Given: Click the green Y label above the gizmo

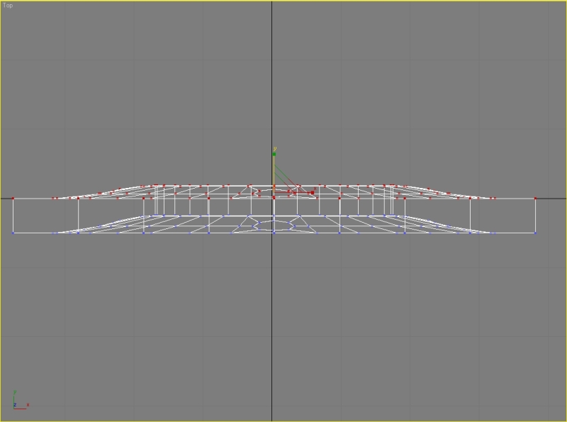Looking at the screenshot, I should [x=275, y=148].
